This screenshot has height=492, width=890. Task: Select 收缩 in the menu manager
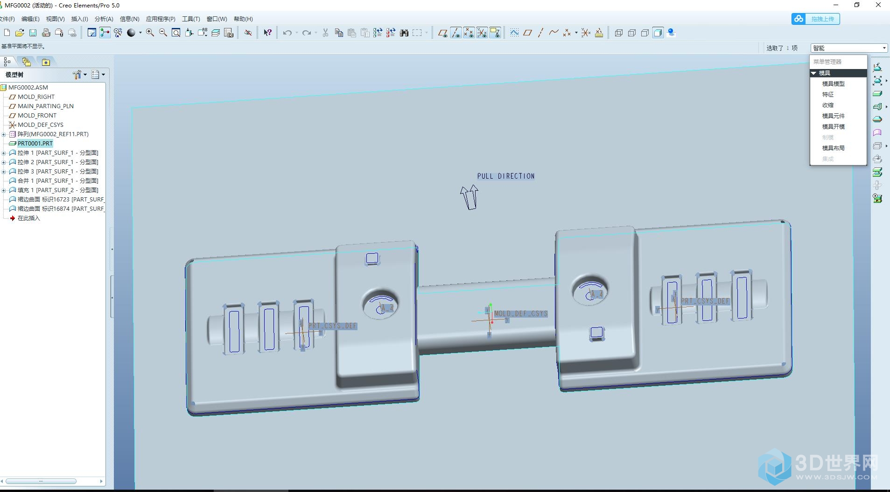[827, 105]
